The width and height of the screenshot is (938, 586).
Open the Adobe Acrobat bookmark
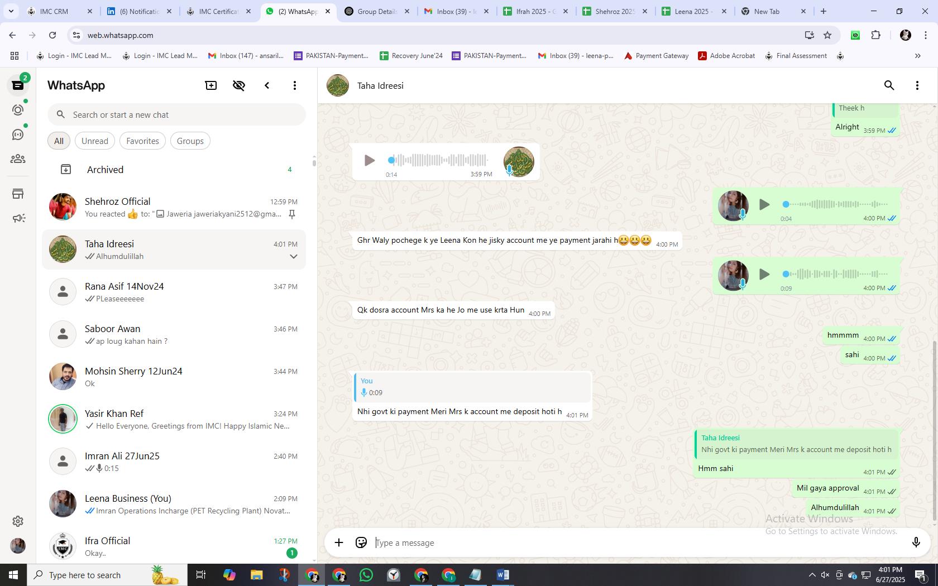click(x=726, y=56)
